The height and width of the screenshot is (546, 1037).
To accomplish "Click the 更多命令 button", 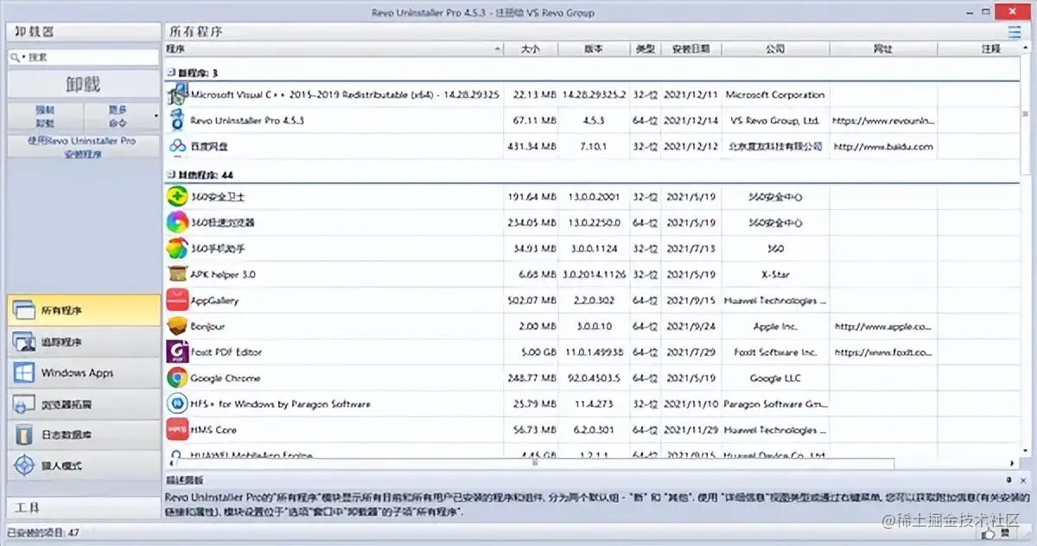I will pos(118,115).
